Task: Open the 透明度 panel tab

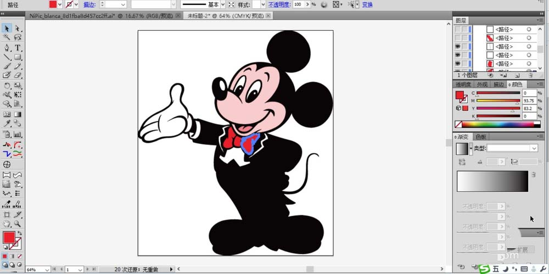Action: tap(463, 85)
